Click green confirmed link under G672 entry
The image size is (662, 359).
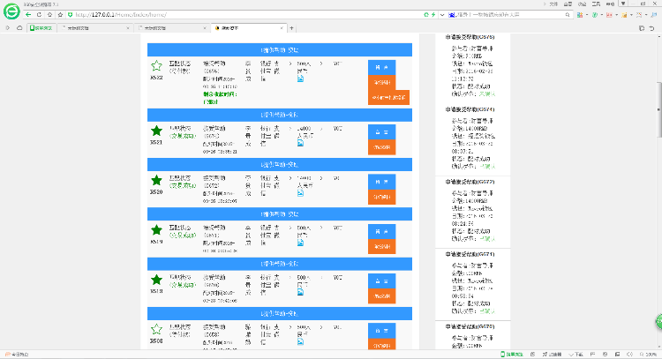487,239
